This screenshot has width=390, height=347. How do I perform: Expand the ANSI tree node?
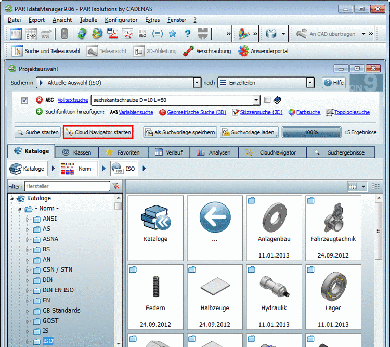point(28,219)
